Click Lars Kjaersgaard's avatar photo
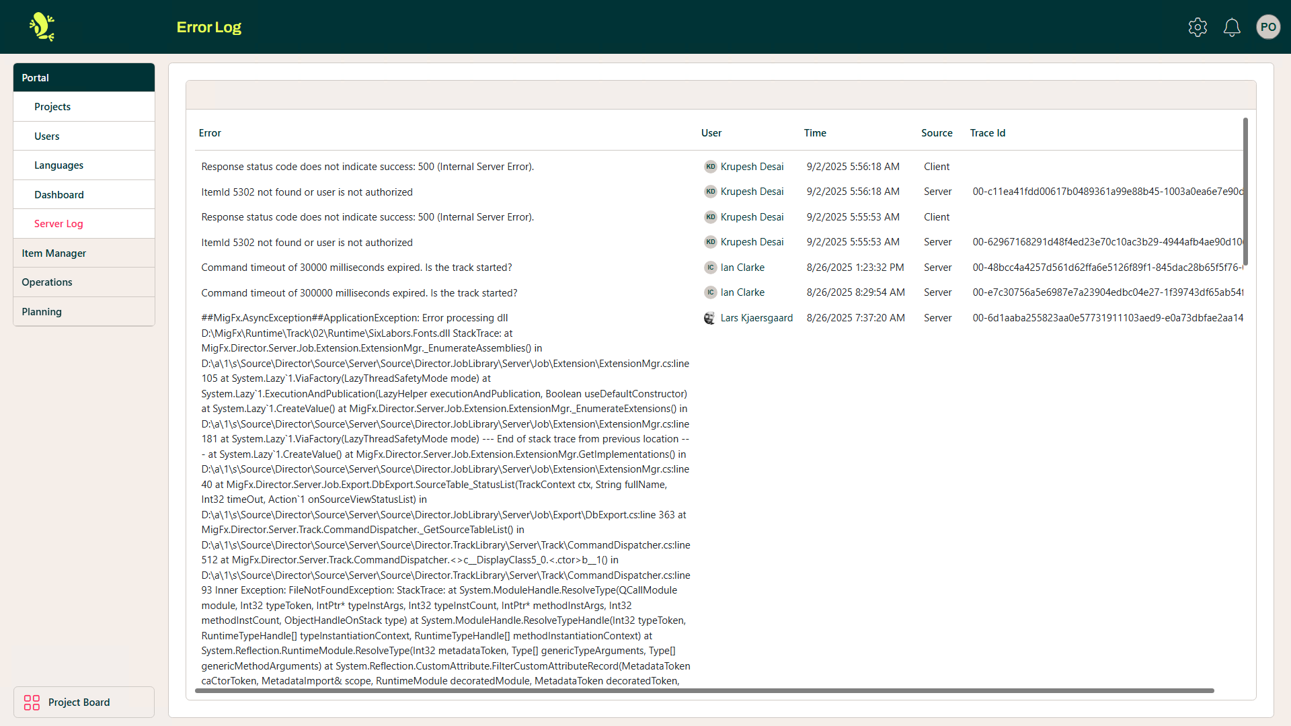 coord(709,318)
